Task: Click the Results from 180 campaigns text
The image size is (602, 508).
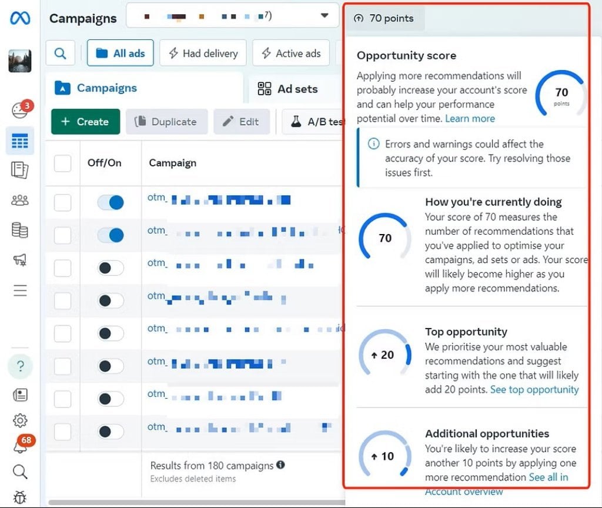Action: pos(212,466)
